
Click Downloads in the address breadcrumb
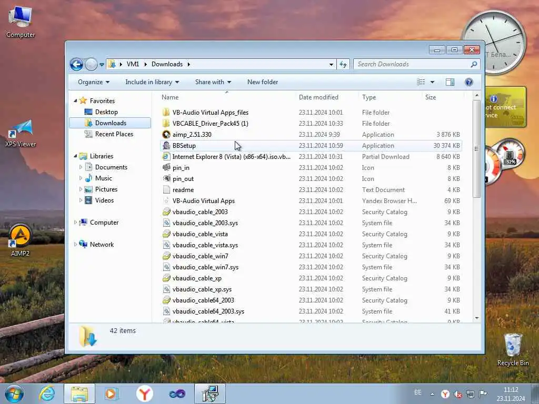point(167,64)
